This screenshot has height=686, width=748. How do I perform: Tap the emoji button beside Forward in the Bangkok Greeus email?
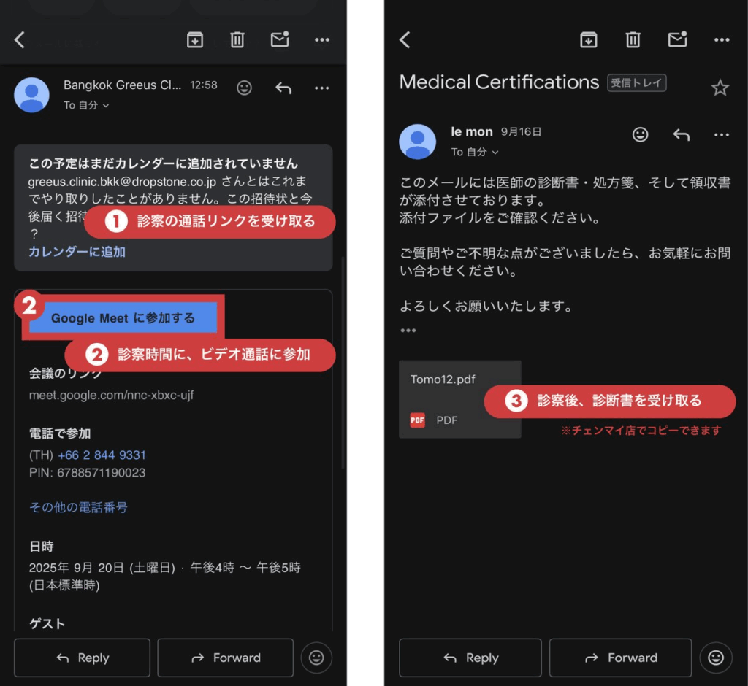tap(316, 658)
